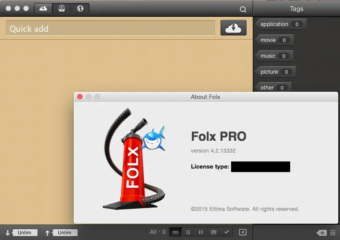Select the picture tag

(276, 71)
